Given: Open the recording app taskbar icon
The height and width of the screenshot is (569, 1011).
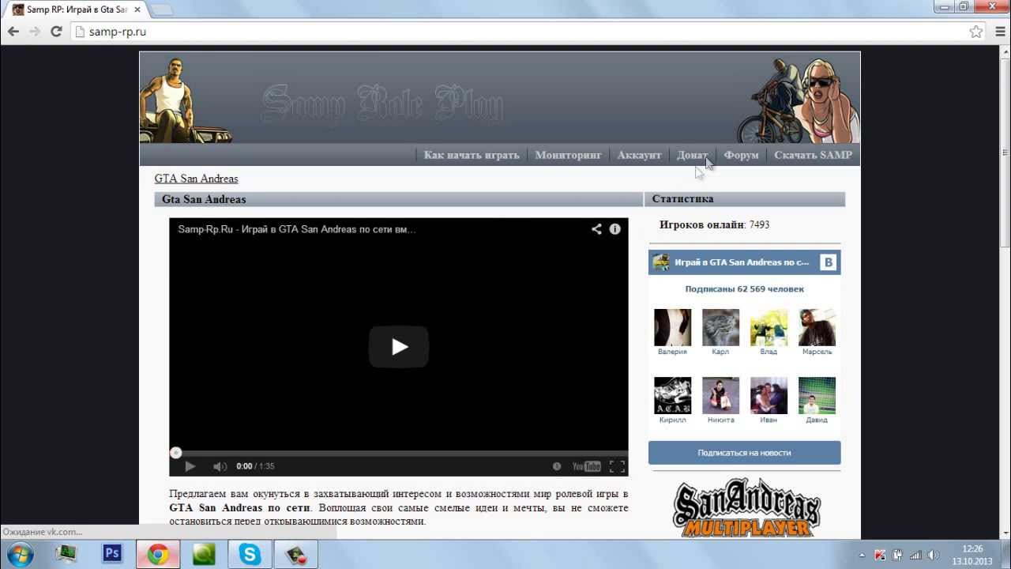Looking at the screenshot, I should click(x=295, y=554).
